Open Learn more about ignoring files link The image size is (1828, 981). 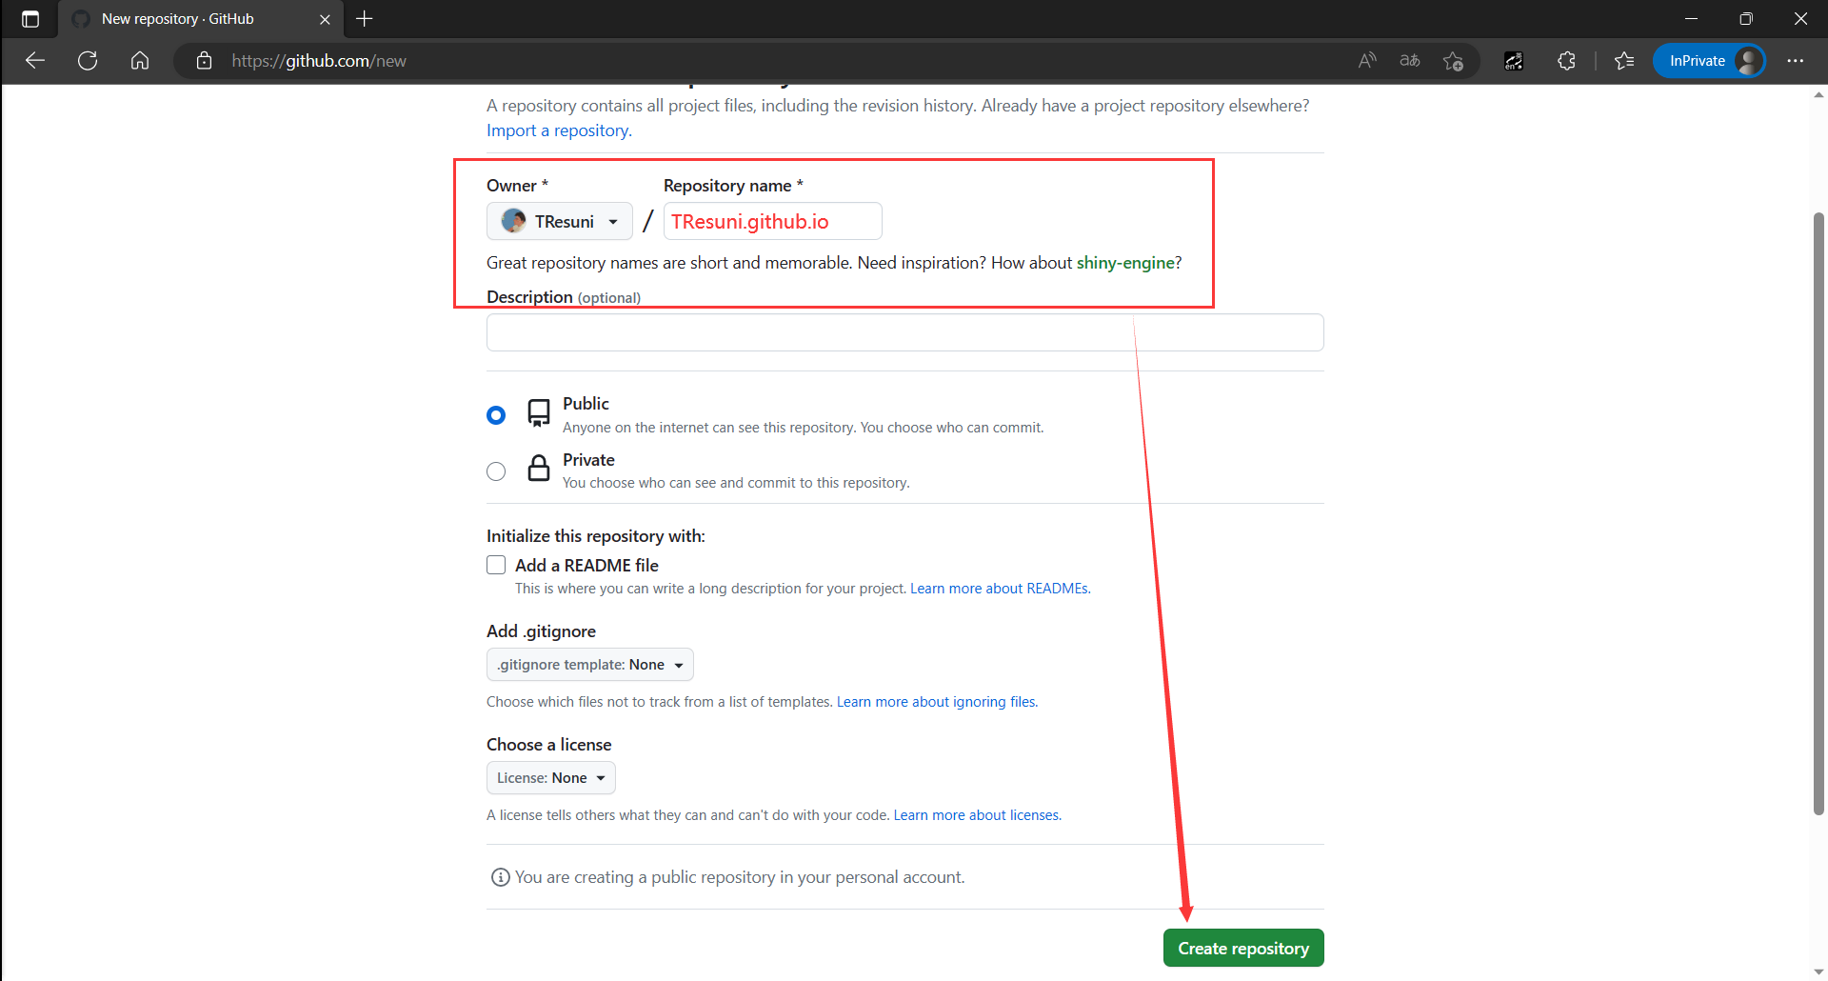pos(937,702)
